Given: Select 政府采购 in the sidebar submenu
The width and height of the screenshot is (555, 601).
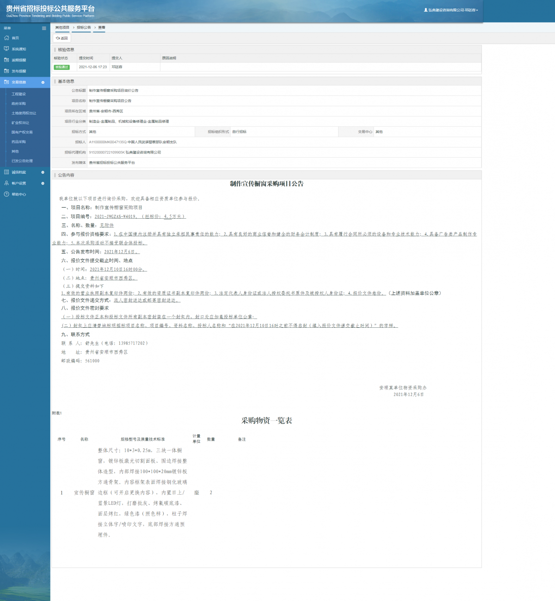Looking at the screenshot, I should point(18,104).
